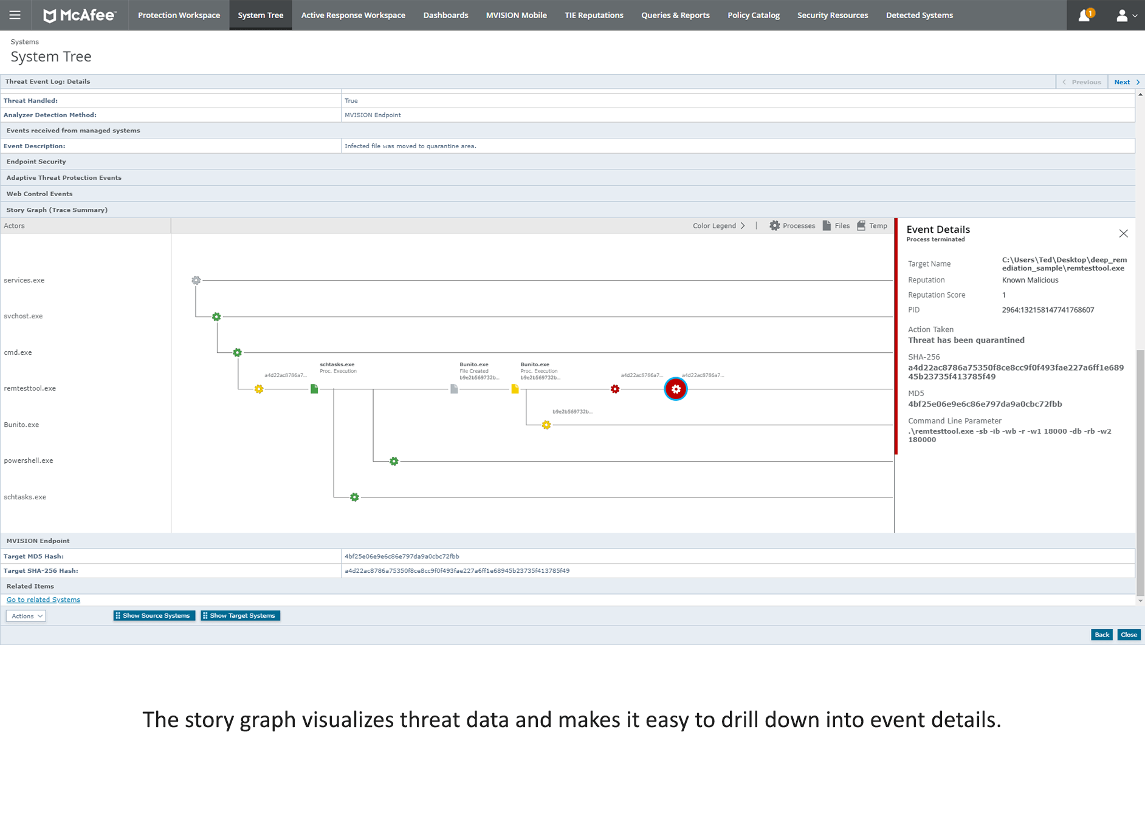Close the Event Details panel
Image resolution: width=1145 pixels, height=817 pixels.
click(1123, 233)
